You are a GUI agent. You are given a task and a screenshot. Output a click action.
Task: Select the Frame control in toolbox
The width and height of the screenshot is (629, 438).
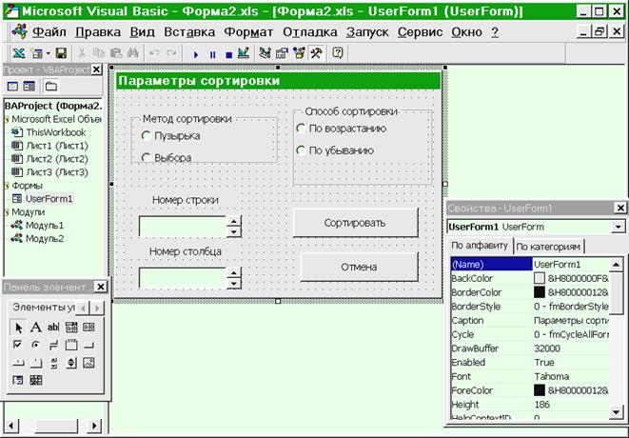(x=71, y=345)
